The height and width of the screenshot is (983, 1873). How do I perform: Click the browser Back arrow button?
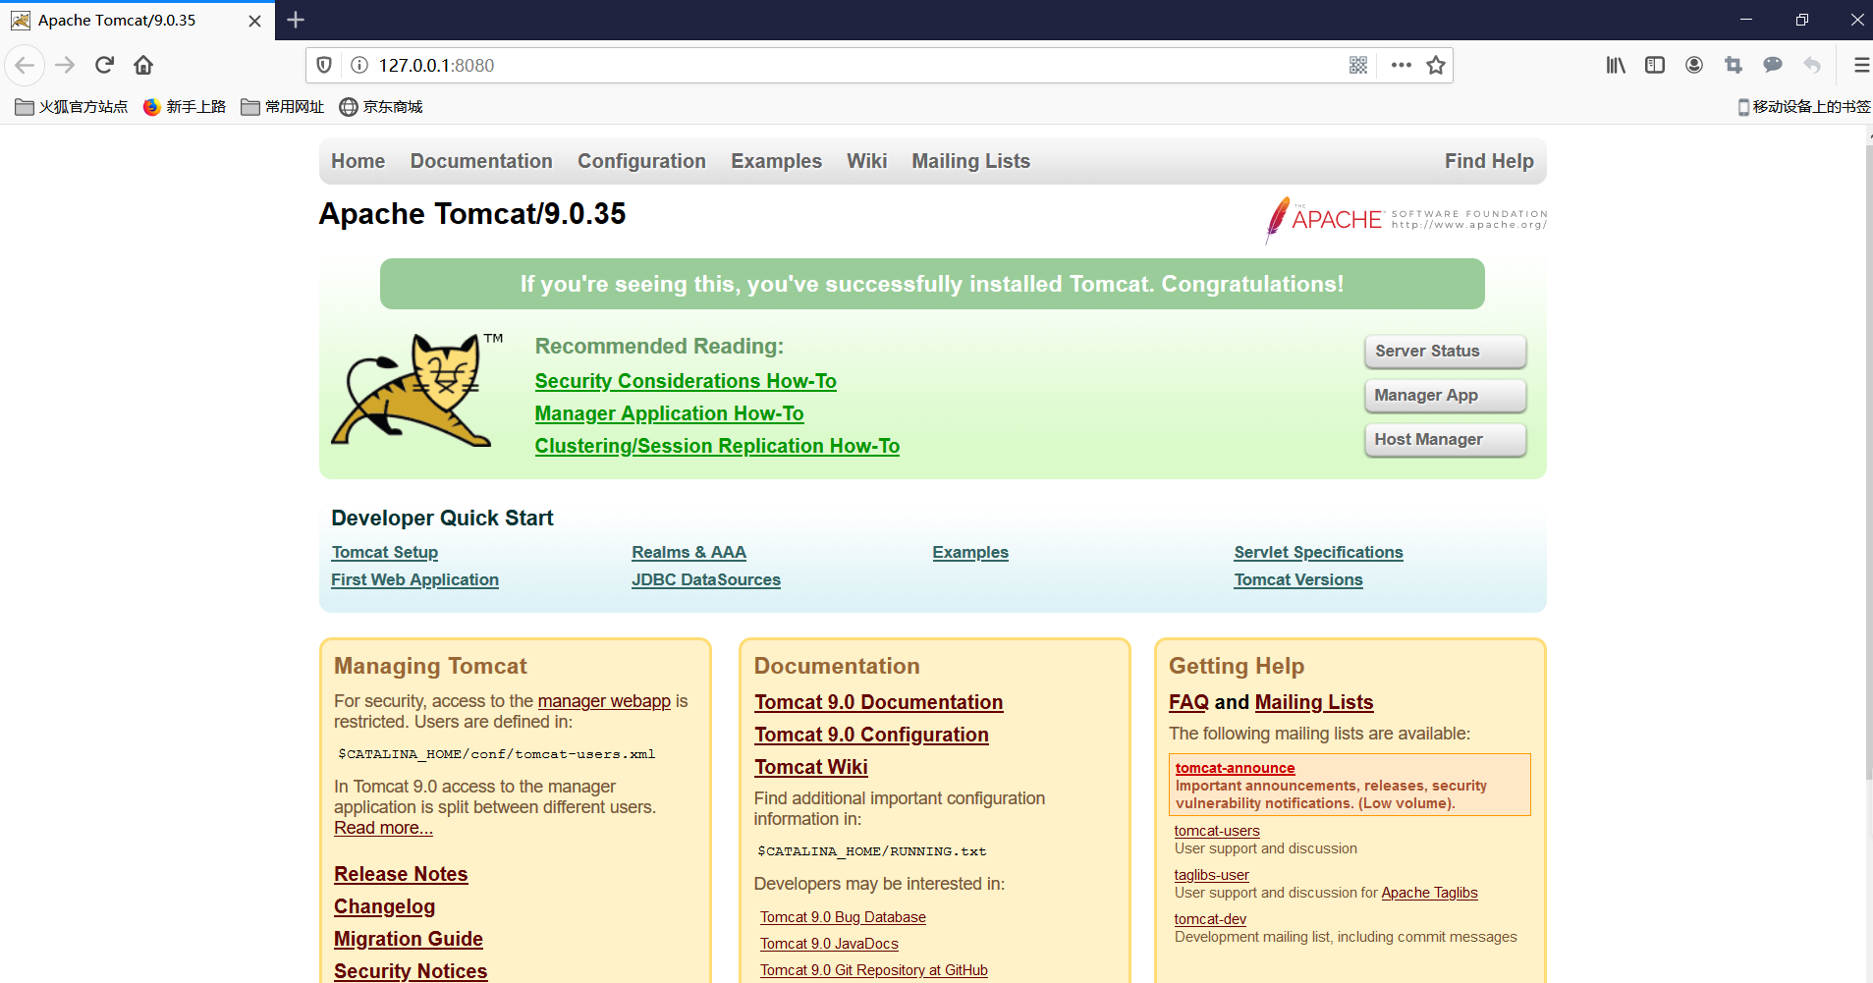(x=25, y=65)
